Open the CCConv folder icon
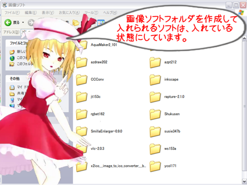This screenshot has height=185, width=247. pos(82,80)
